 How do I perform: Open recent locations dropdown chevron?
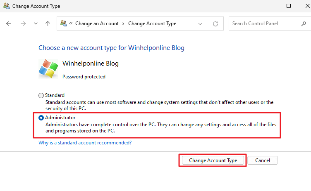(x=36, y=24)
